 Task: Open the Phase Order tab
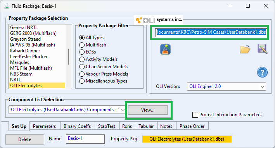[x=192, y=126]
